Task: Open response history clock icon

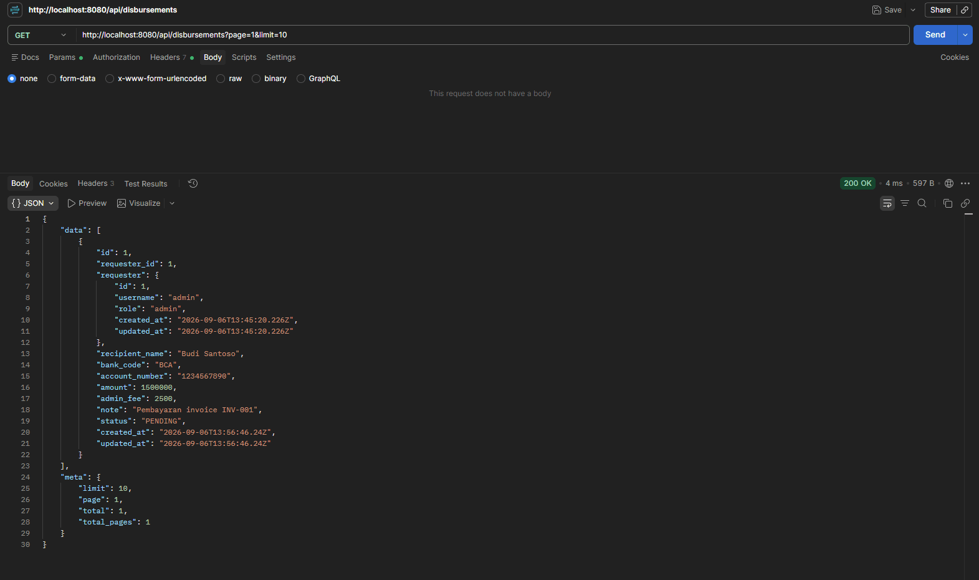Action: [193, 183]
